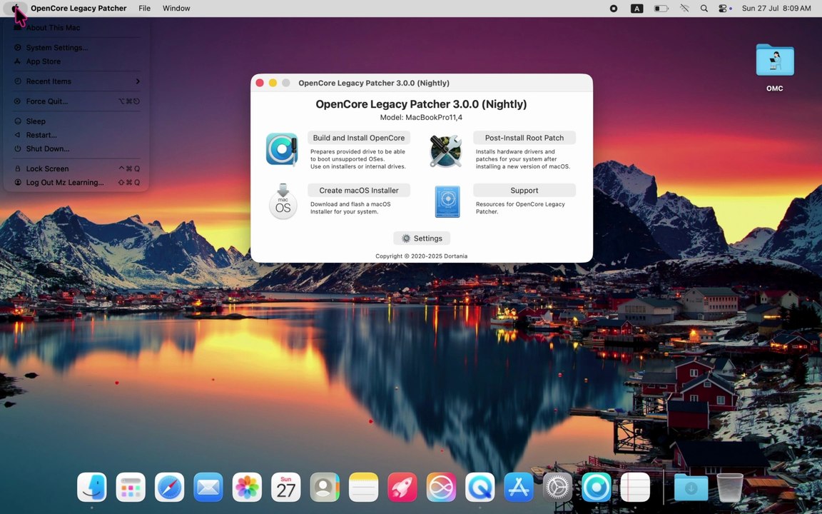
Task: Click the Post-Install Root Patch tools icon
Action: 445,151
